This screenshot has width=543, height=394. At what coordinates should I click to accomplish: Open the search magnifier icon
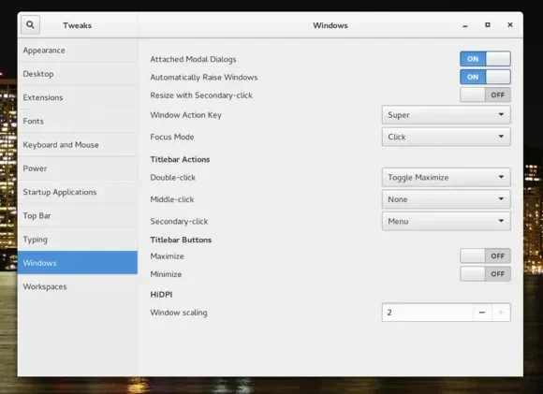tap(30, 25)
